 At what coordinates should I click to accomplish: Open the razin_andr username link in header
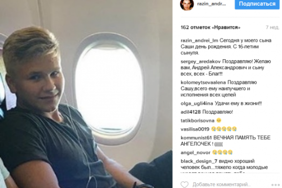[211, 4]
